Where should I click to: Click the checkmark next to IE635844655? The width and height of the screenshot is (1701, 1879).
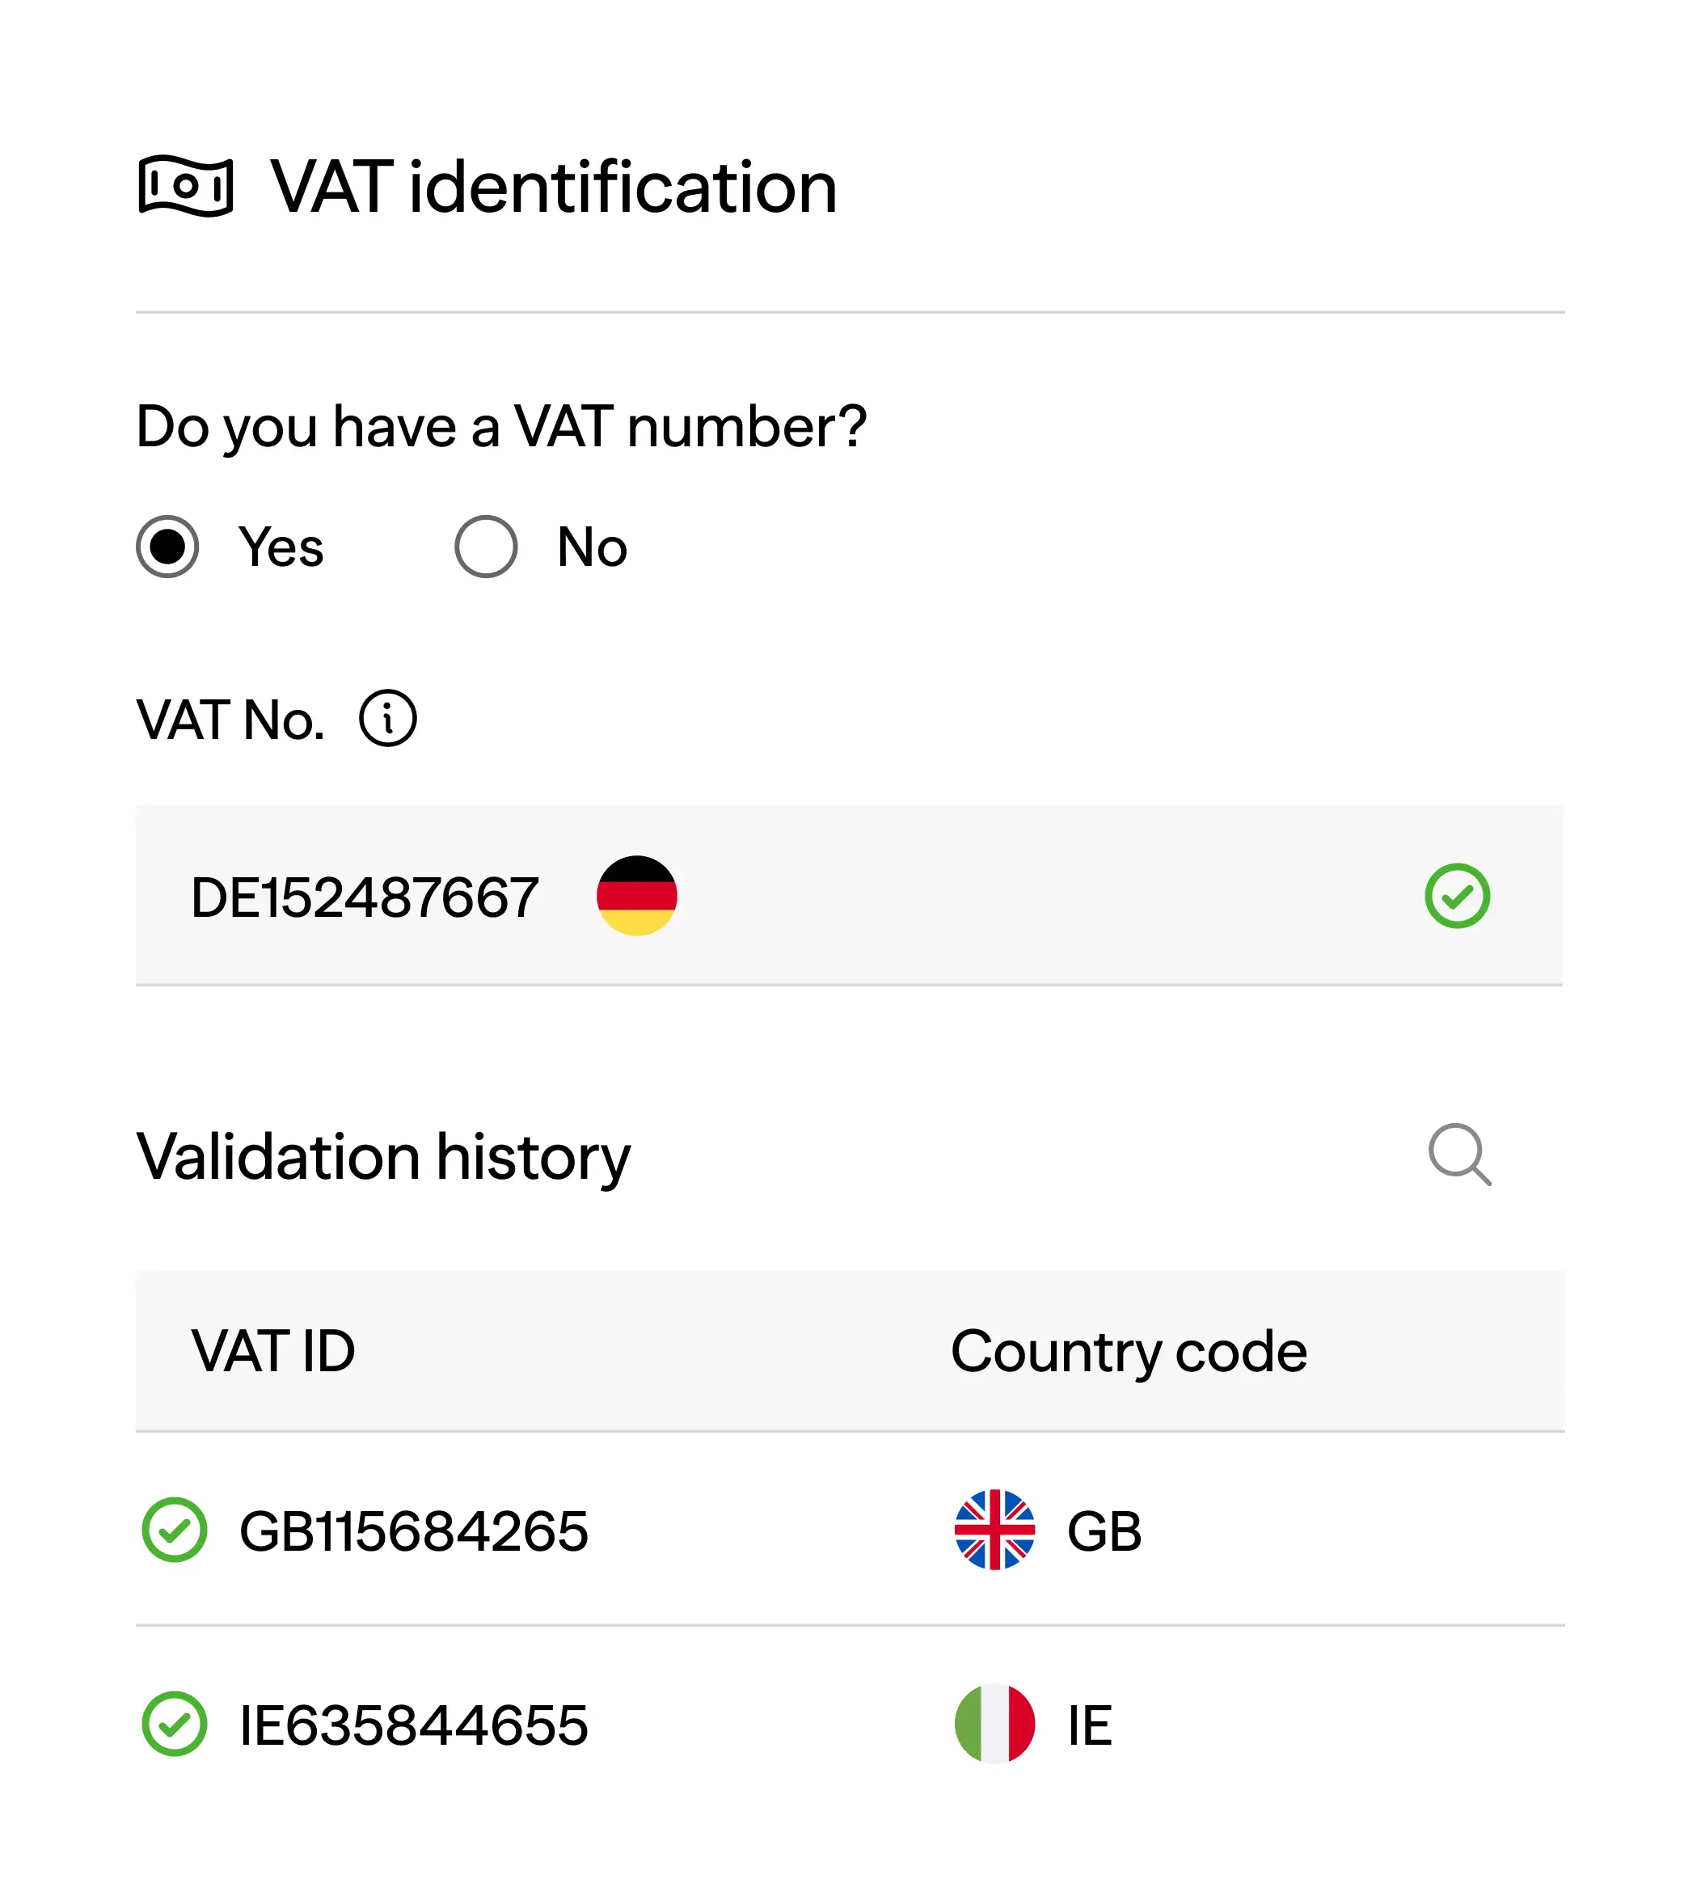[x=175, y=1723]
